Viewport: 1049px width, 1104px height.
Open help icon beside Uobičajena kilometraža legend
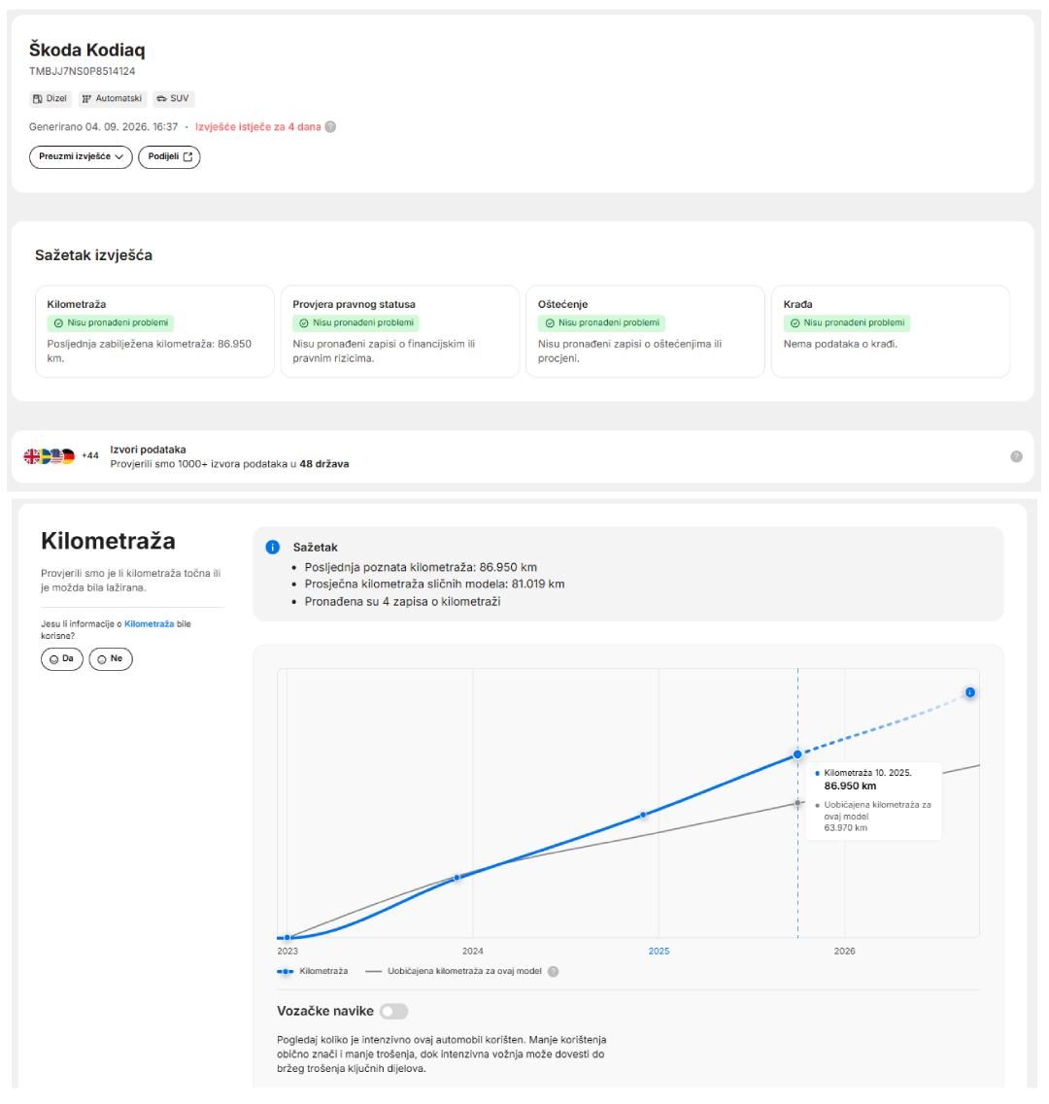pyautogui.click(x=553, y=972)
